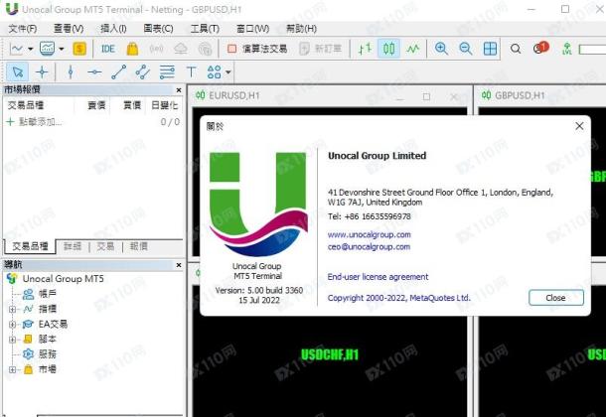The width and height of the screenshot is (606, 417).
Task: Switch to bar chart mode
Action: 365,49
